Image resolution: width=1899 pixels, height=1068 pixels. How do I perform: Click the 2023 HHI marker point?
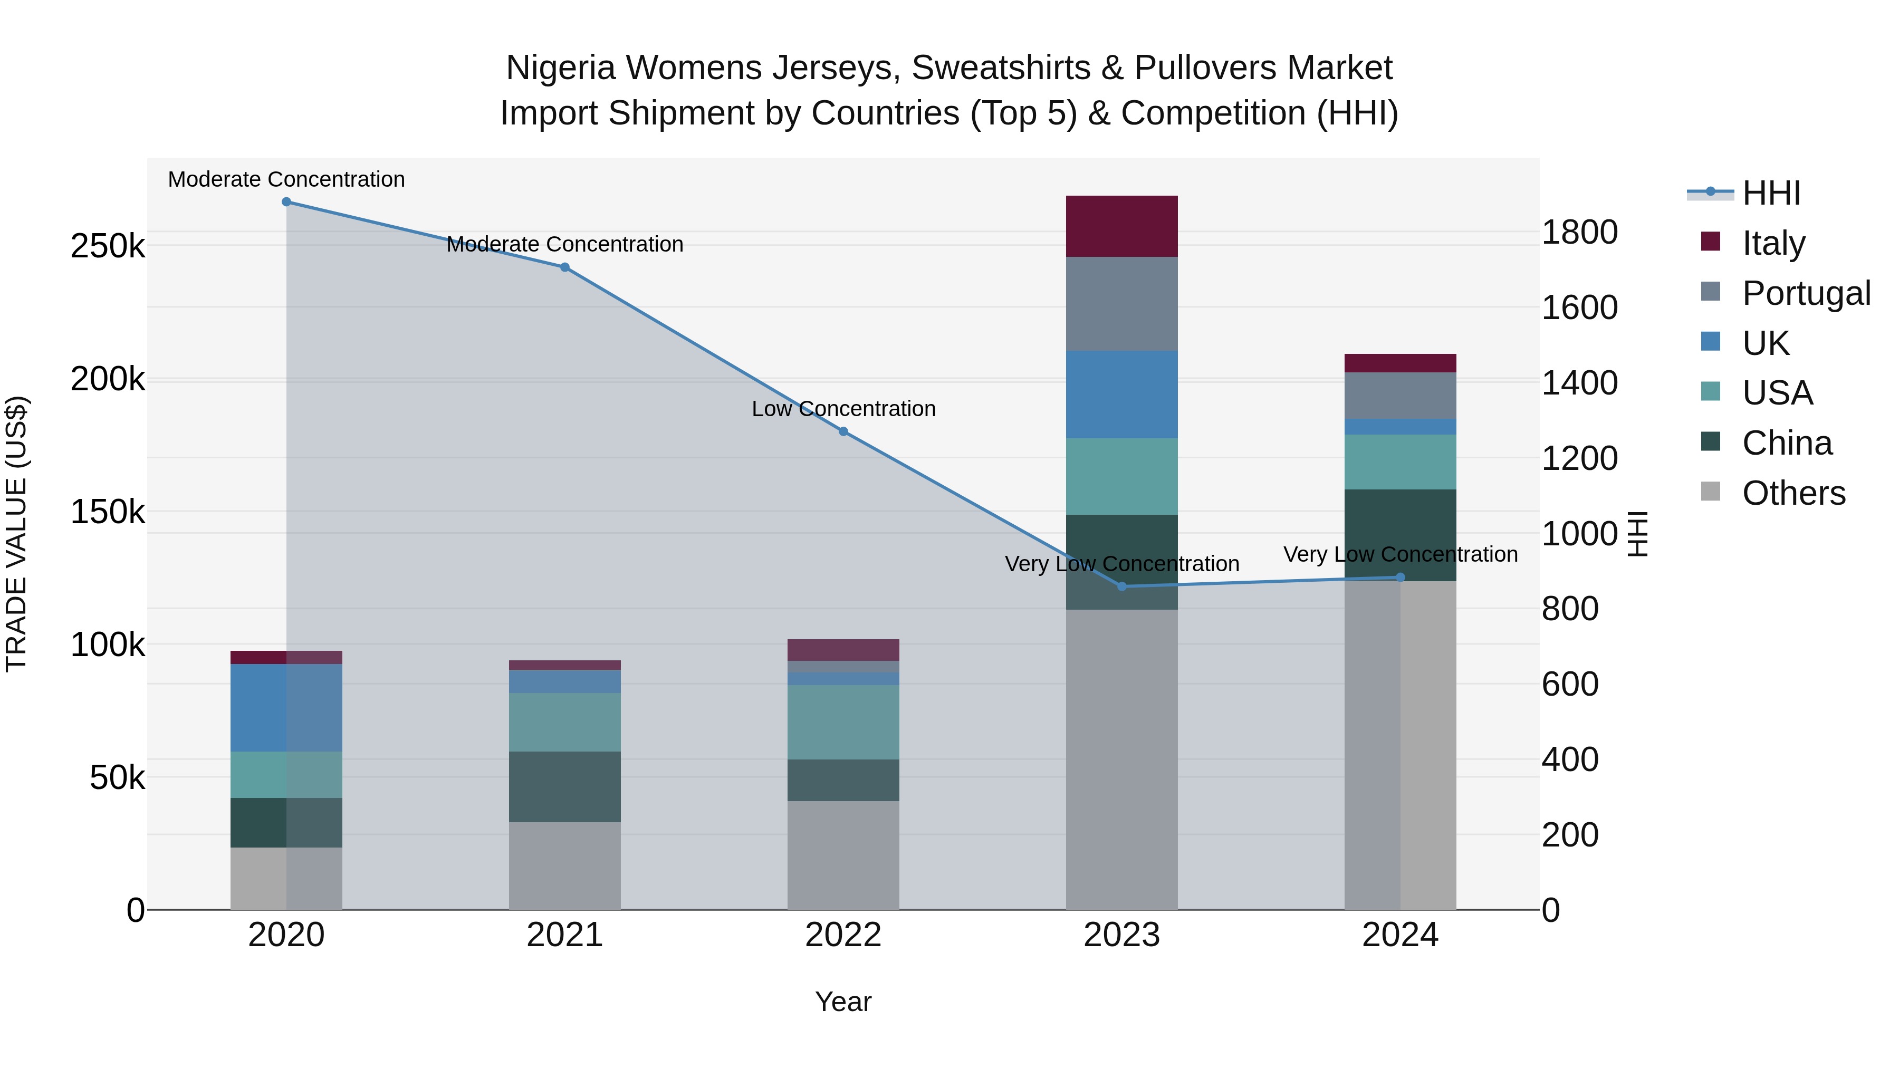tap(1122, 586)
